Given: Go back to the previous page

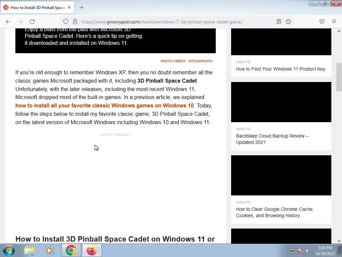Looking at the screenshot, I should [8, 22].
